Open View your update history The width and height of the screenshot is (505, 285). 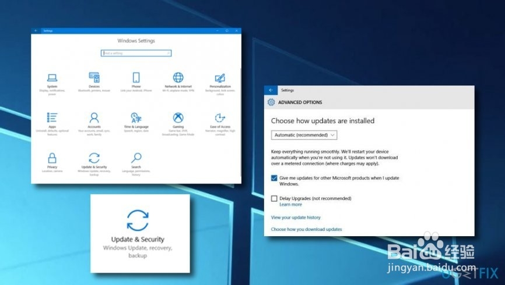pos(296,218)
